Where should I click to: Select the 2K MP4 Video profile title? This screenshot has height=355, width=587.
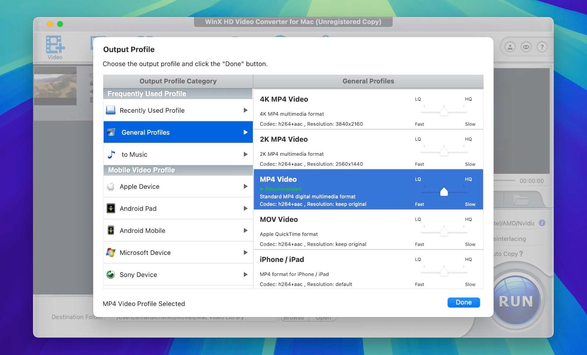284,139
